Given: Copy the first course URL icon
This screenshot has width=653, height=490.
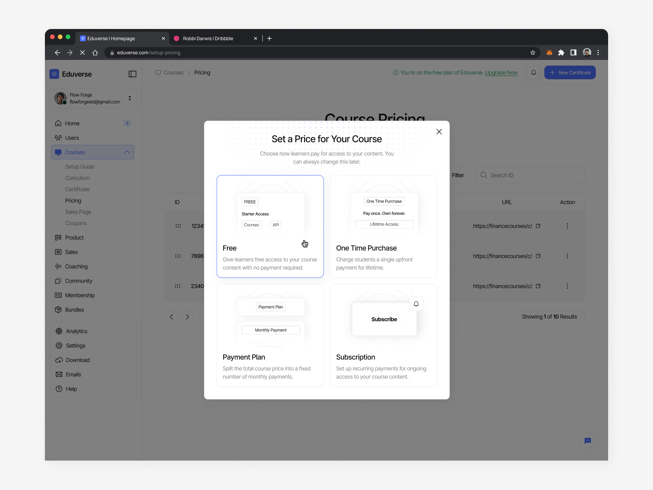Looking at the screenshot, I should [538, 226].
